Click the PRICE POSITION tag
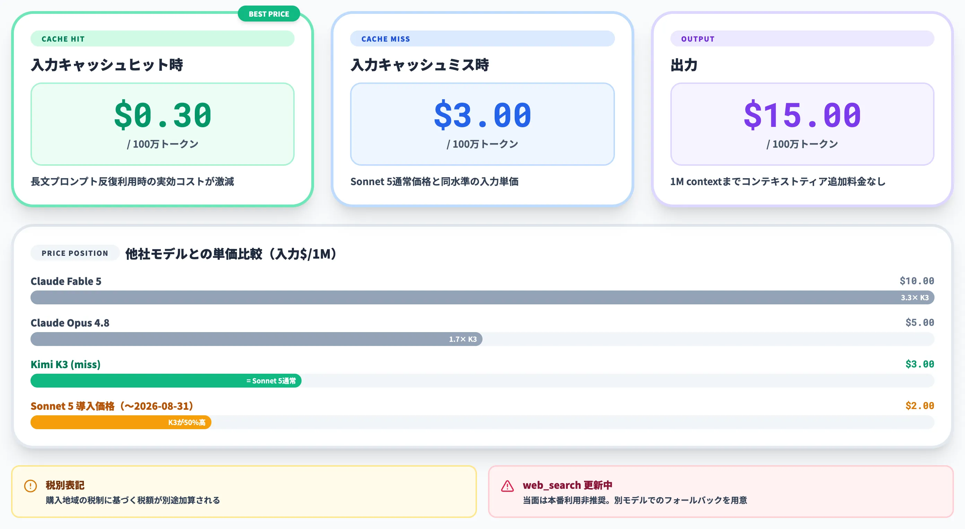 75,253
